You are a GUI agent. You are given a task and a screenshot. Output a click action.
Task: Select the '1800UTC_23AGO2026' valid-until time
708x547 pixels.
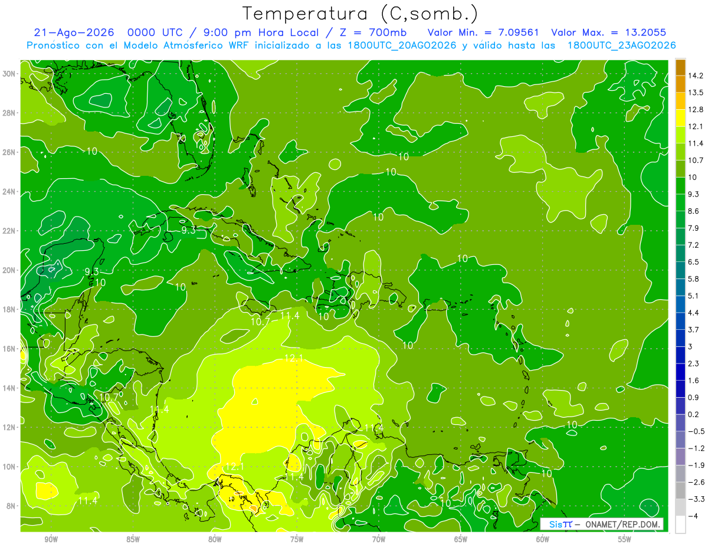621,45
